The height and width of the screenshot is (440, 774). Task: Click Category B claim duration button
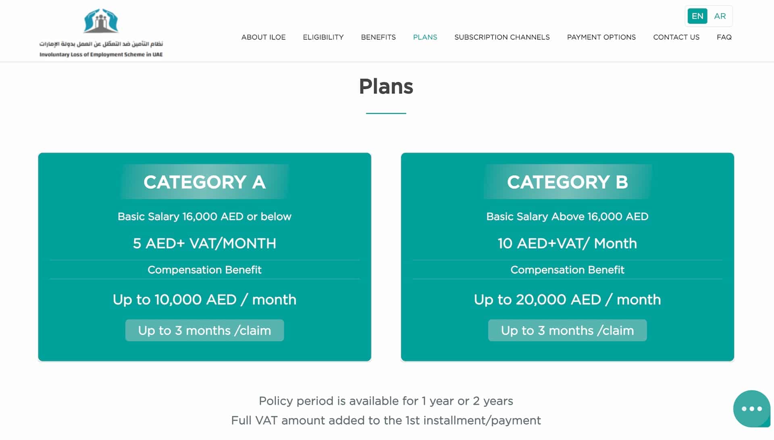click(x=567, y=330)
